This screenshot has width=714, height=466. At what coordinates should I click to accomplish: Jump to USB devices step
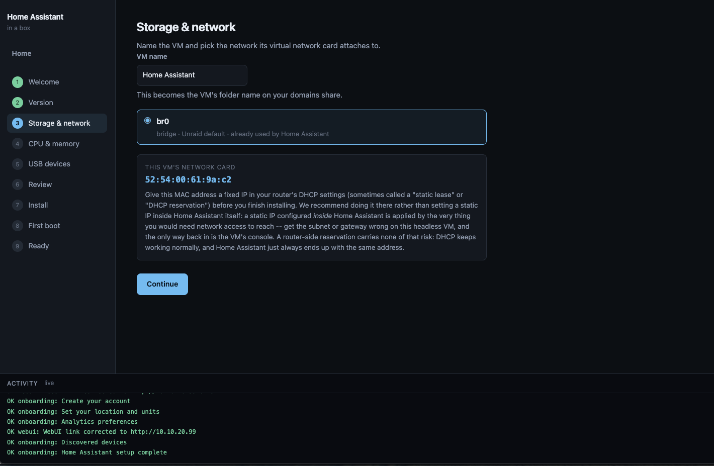click(57, 164)
